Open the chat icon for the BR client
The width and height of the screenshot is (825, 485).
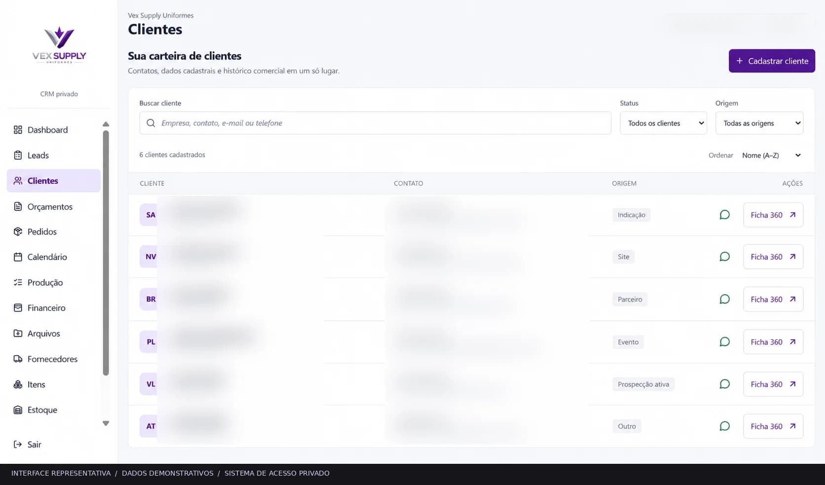click(724, 299)
